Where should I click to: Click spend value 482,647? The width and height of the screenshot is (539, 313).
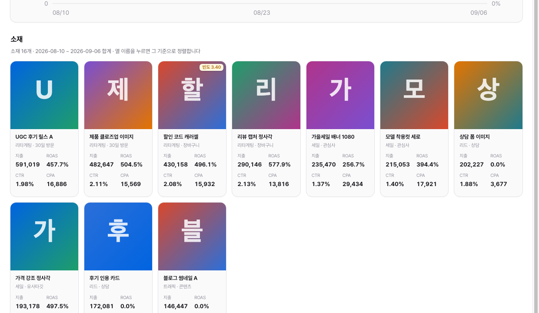(102, 165)
